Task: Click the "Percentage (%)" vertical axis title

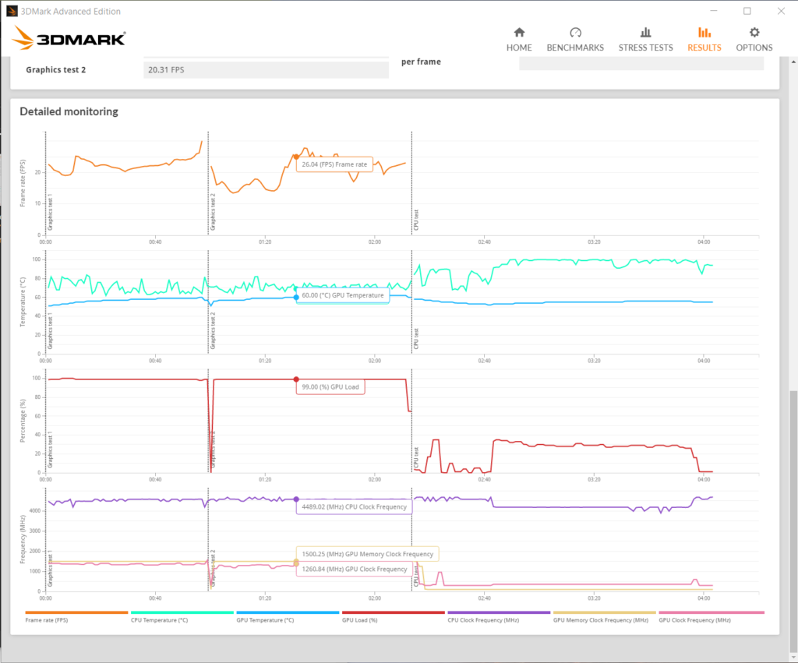Action: 23,421
